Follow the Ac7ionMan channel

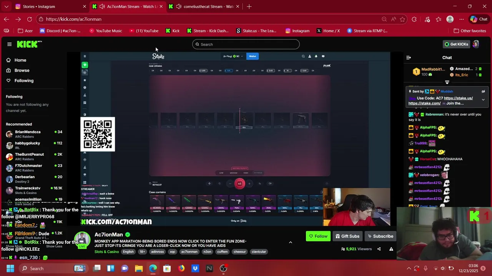pos(318,236)
